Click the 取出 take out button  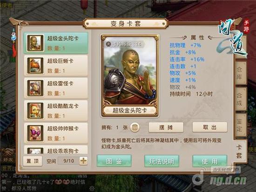click(x=209, y=127)
